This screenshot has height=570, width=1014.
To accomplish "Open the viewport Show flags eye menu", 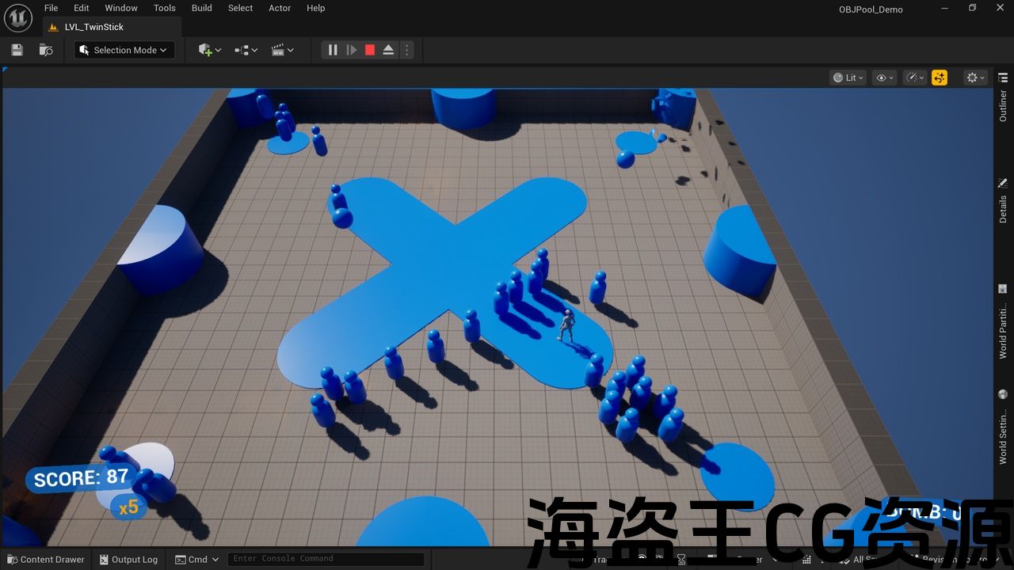I will (884, 78).
